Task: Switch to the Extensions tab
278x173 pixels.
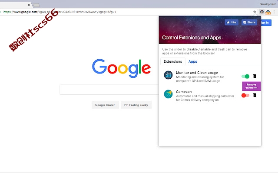Action: [x=173, y=61]
